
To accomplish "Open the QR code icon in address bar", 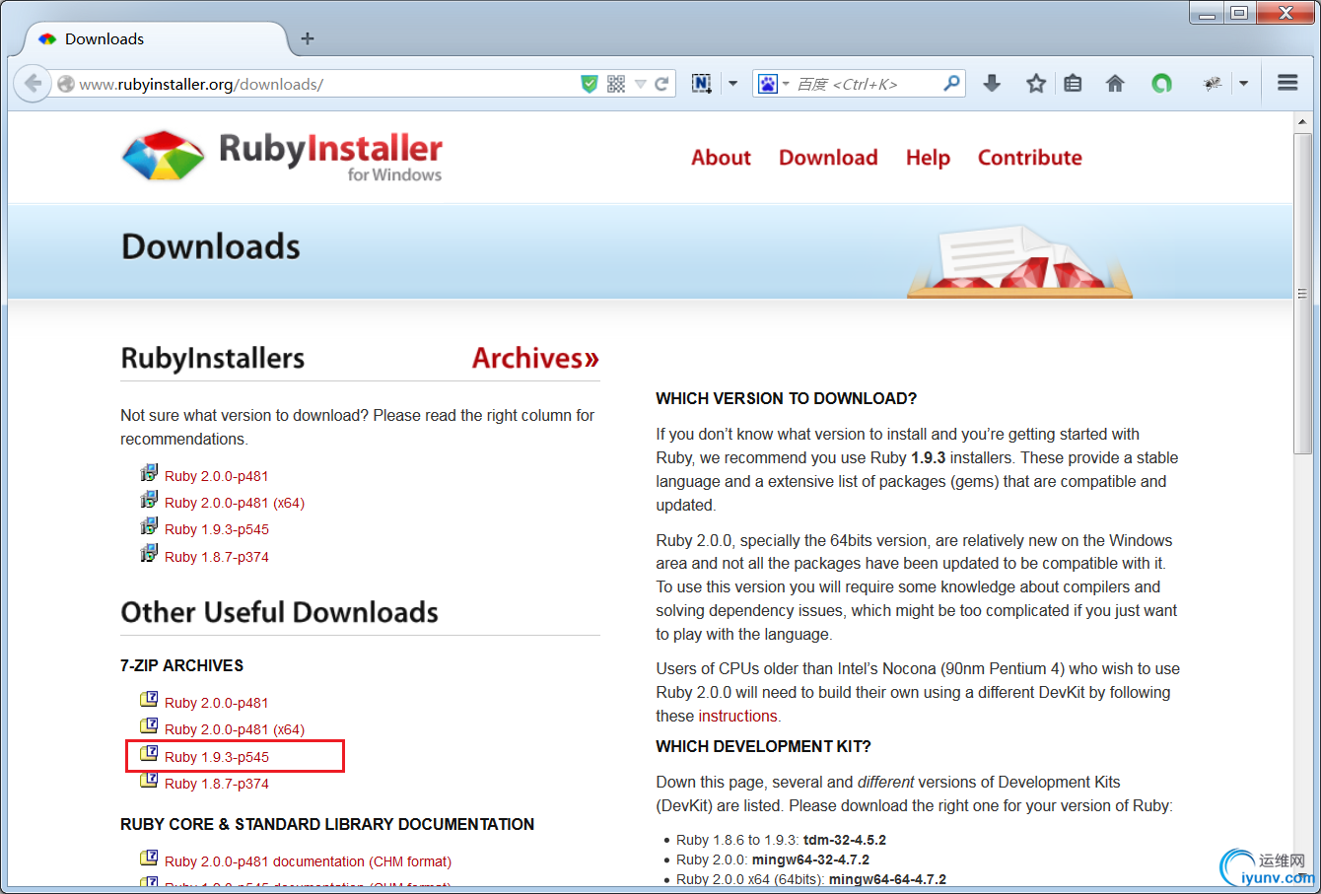I will [x=616, y=84].
